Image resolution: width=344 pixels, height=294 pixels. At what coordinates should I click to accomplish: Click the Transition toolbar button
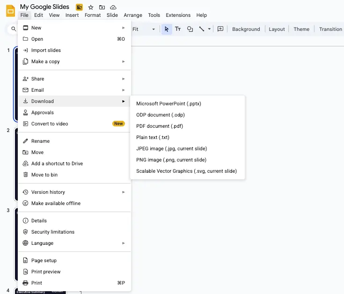click(330, 29)
